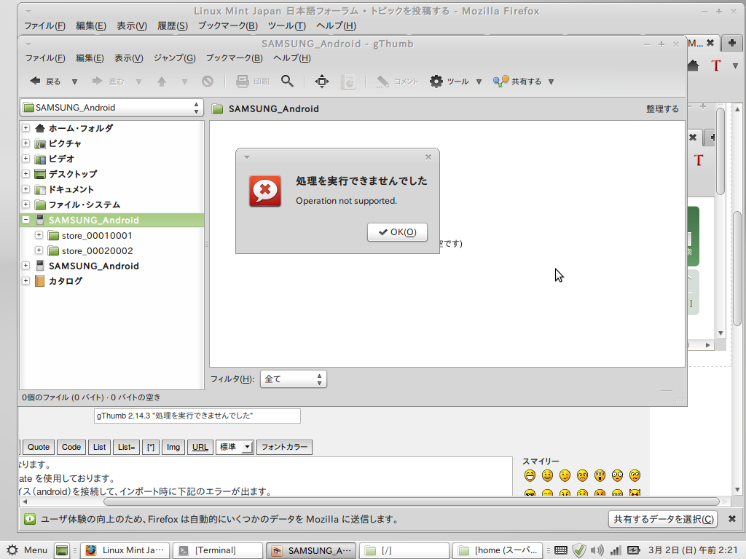This screenshot has width=746, height=559.
Task: Click the Quote button in the forum editor
Action: coord(39,447)
